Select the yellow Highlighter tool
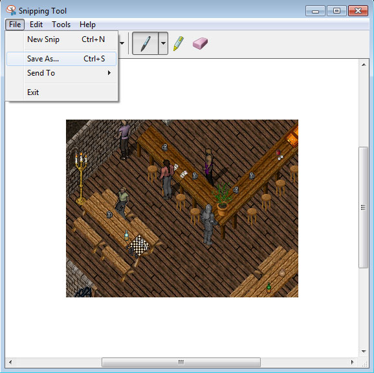 click(178, 43)
